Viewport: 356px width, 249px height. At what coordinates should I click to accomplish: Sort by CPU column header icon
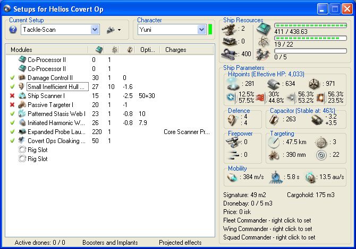click(99, 50)
